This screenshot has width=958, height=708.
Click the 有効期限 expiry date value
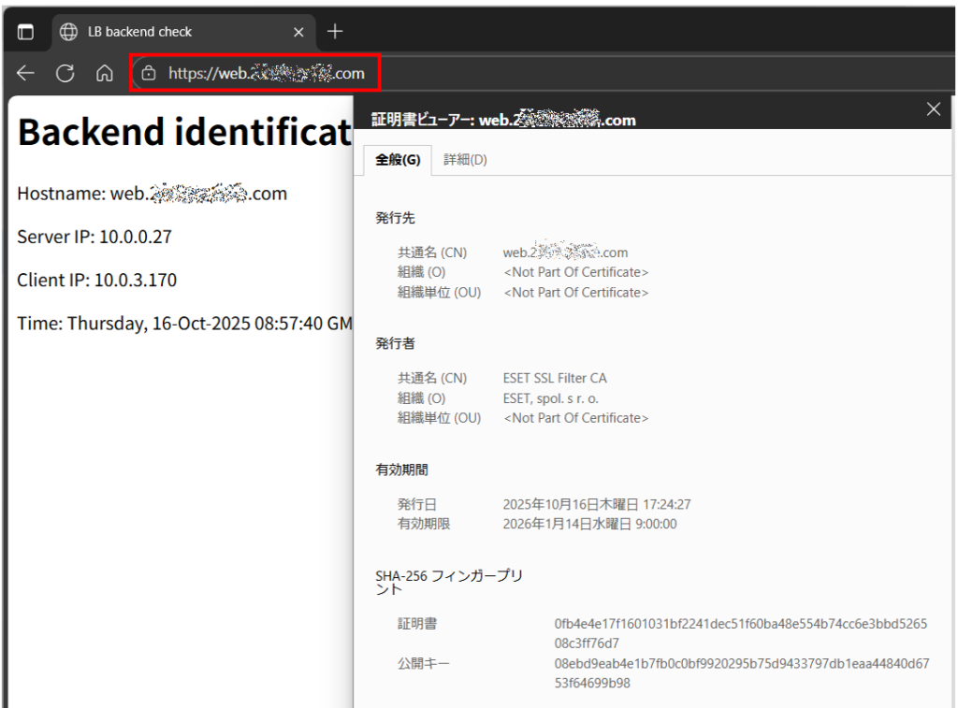point(589,524)
